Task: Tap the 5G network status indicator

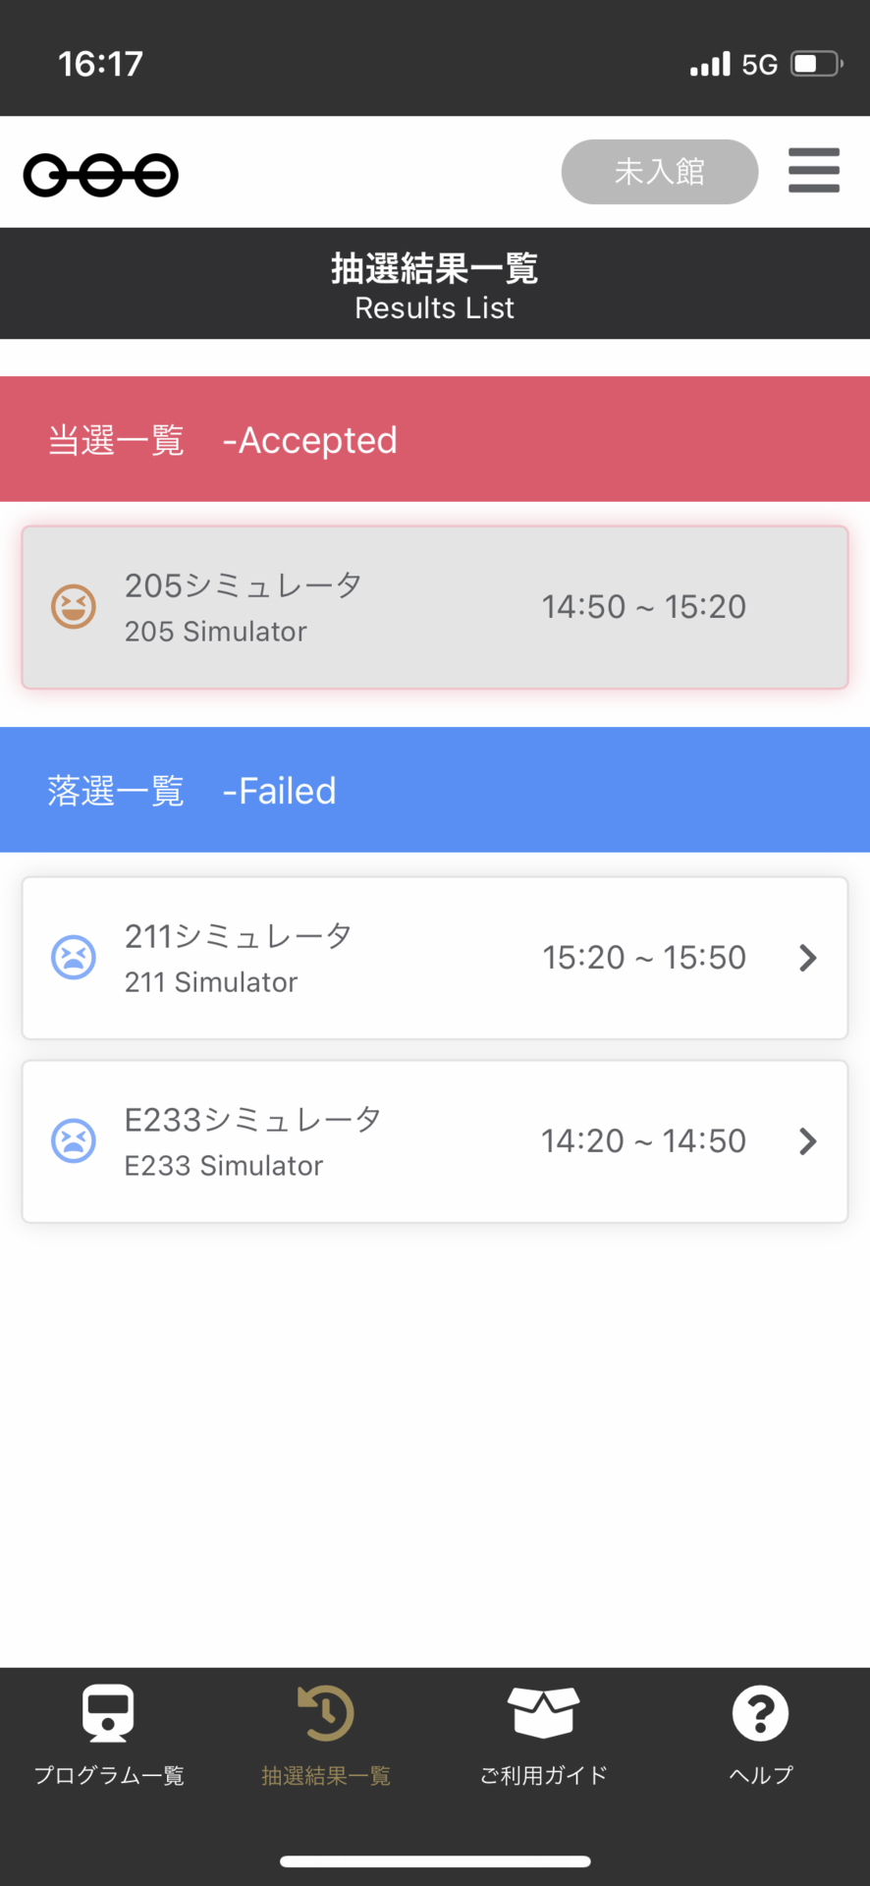Action: tap(759, 65)
